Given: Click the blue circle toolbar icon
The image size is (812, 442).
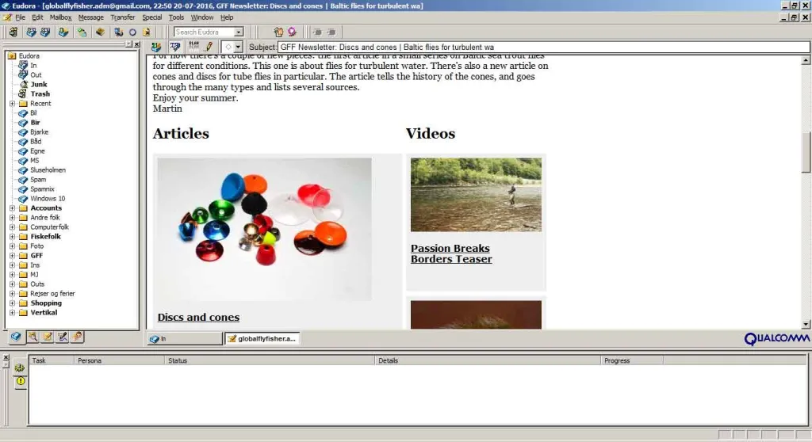Looking at the screenshot, I should [x=132, y=32].
